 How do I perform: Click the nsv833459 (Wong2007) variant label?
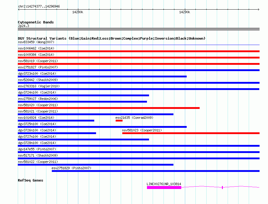(36, 42)
